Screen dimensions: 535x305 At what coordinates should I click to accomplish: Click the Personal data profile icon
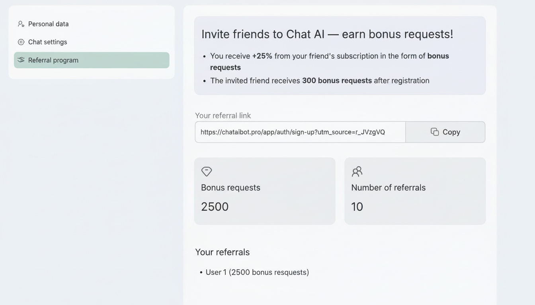tap(21, 24)
